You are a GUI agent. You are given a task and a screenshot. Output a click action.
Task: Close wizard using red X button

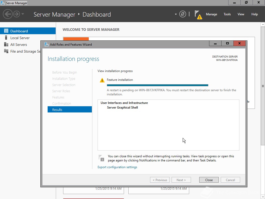pyautogui.click(x=239, y=43)
